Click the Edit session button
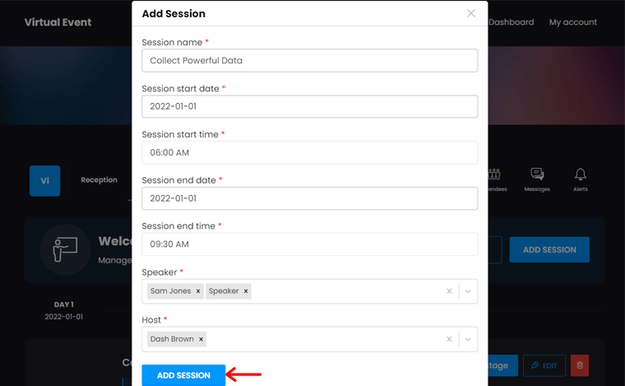This screenshot has height=386, width=625. 544,365
